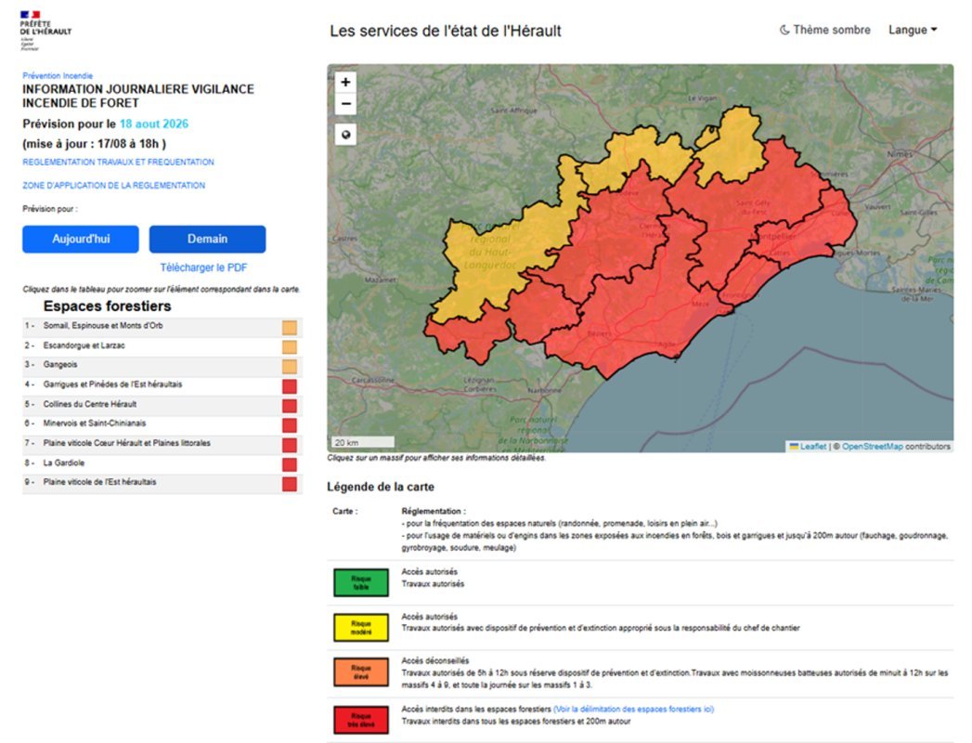The width and height of the screenshot is (972, 743).
Task: Click red swatch for La Gardiole row
Action: coord(290,464)
